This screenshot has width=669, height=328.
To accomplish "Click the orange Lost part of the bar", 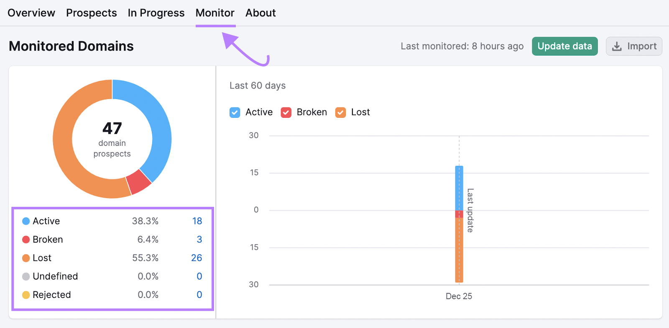I will 459,250.
